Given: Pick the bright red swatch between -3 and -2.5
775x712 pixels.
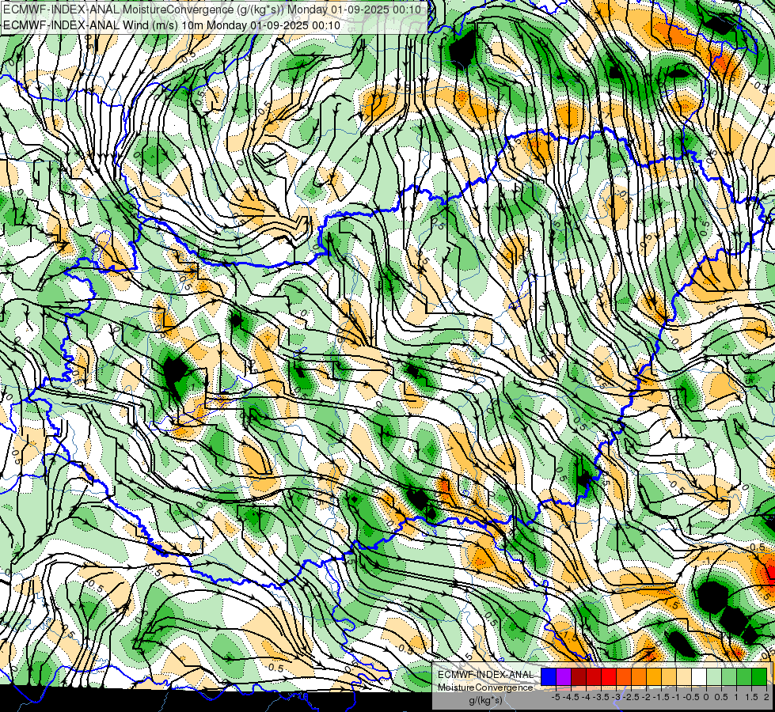Looking at the screenshot, I should 609,677.
